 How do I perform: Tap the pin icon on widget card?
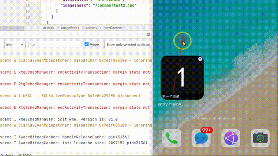(200, 59)
